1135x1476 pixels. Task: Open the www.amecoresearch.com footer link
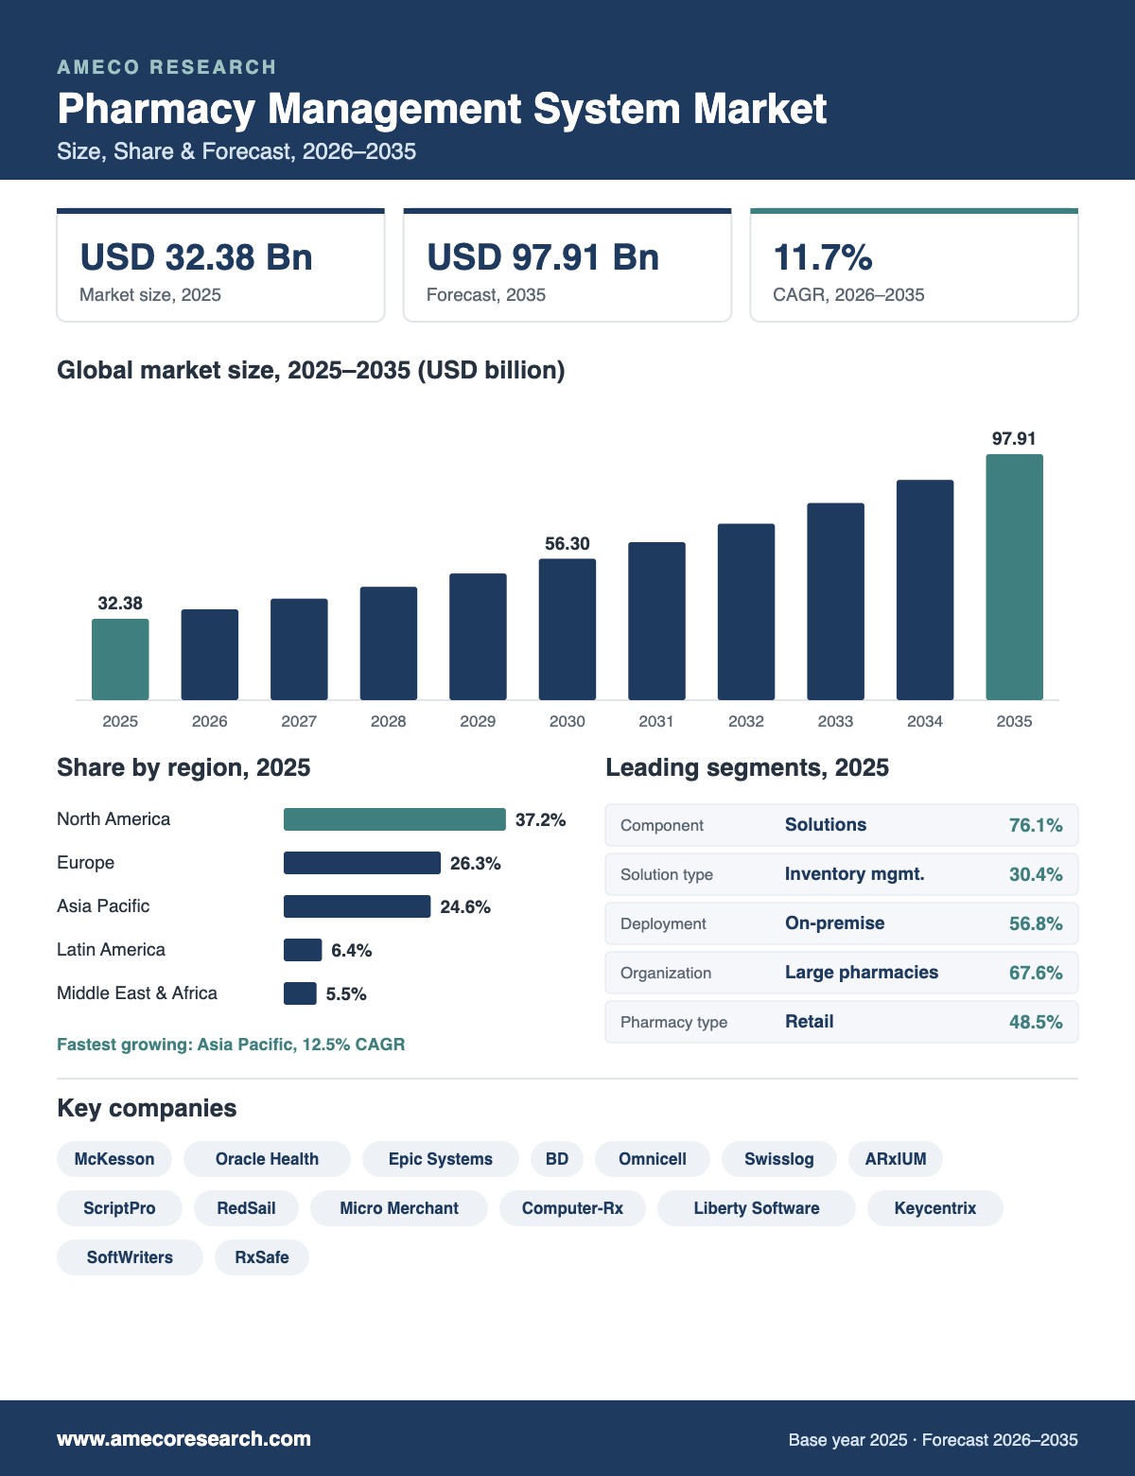183,1439
